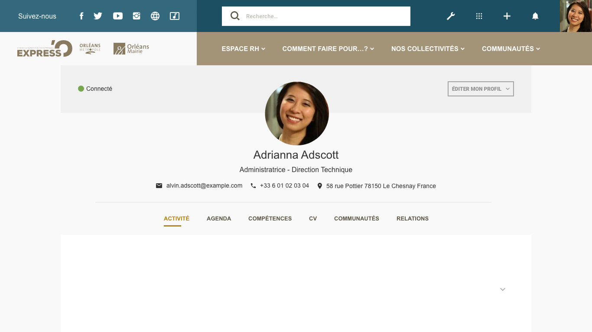
Task: Open the YouTube channel icon
Action: tap(118, 16)
